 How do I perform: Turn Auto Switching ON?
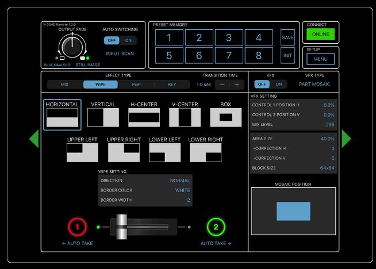pyautogui.click(x=128, y=40)
